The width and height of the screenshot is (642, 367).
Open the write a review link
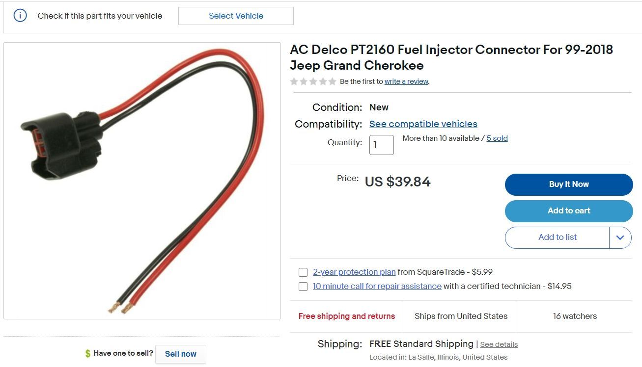pyautogui.click(x=406, y=81)
